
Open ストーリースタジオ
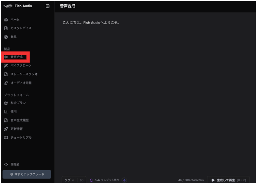[x=23, y=74]
